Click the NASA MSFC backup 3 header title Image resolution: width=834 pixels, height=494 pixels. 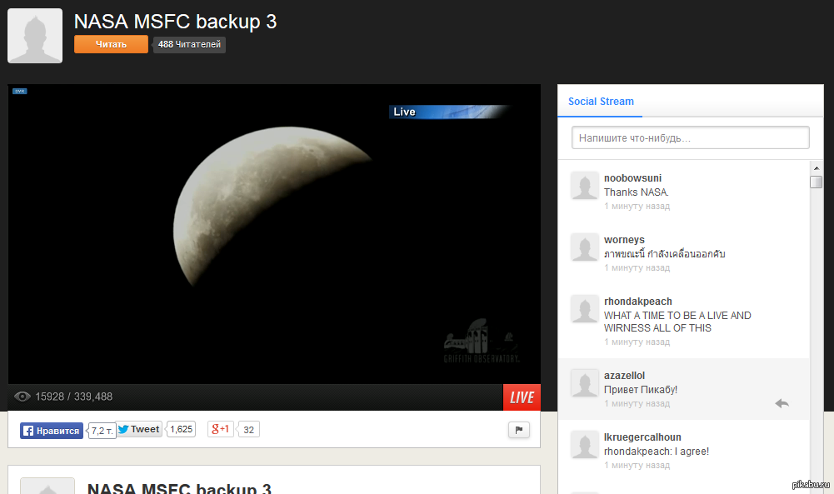pyautogui.click(x=176, y=22)
